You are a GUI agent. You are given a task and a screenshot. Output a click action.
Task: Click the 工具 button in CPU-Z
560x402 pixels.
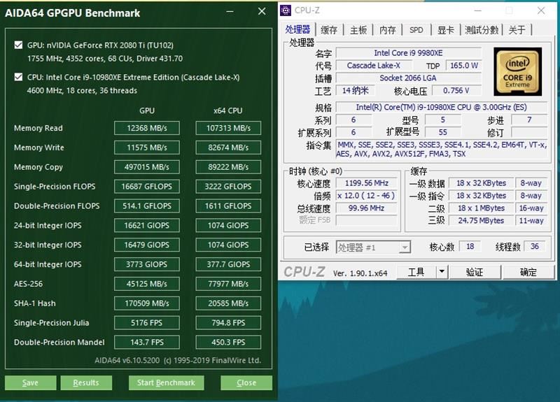416,273
